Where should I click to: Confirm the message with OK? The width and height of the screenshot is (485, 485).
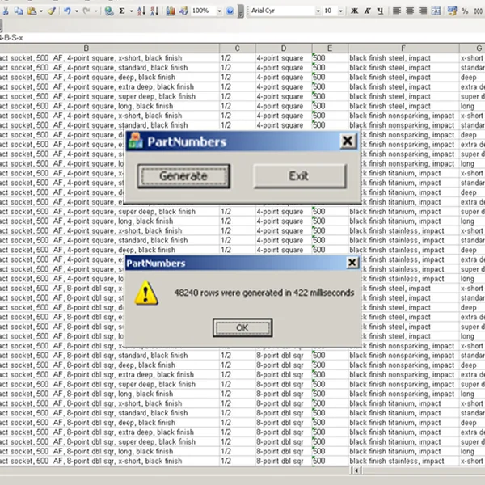pyautogui.click(x=242, y=328)
